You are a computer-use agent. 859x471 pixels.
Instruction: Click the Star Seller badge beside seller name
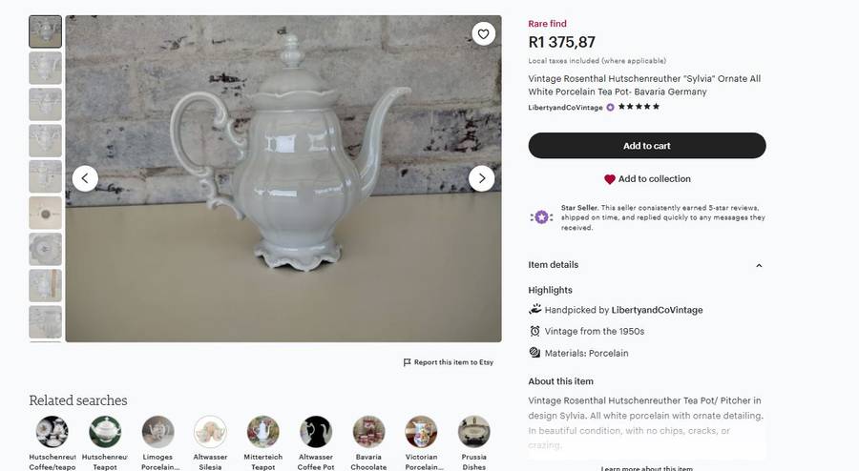pyautogui.click(x=611, y=108)
